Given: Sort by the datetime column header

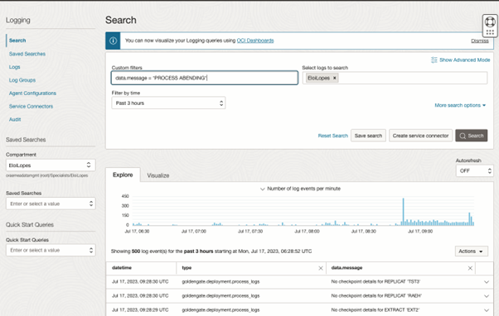Looking at the screenshot, I should 122,268.
